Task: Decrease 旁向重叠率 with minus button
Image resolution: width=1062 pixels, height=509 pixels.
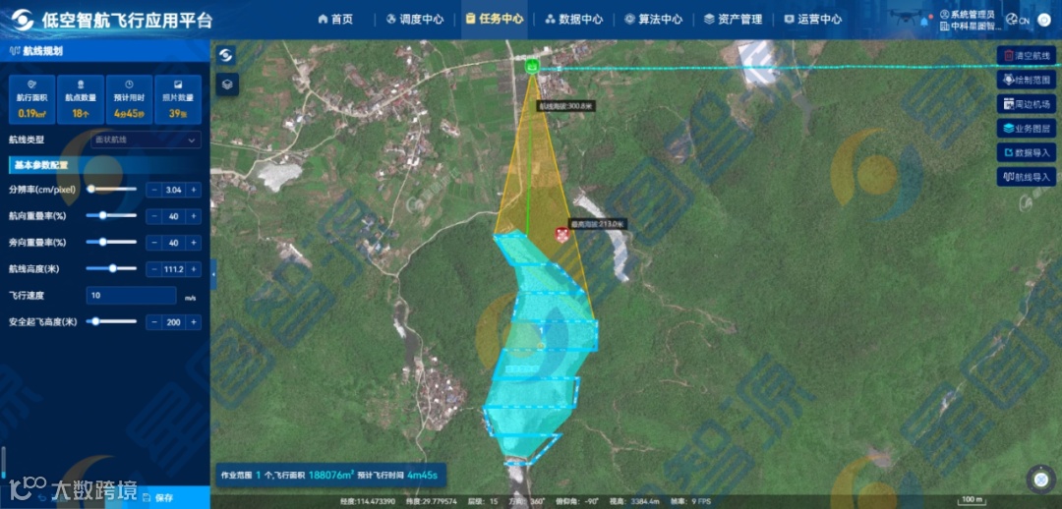Action: pos(153,243)
